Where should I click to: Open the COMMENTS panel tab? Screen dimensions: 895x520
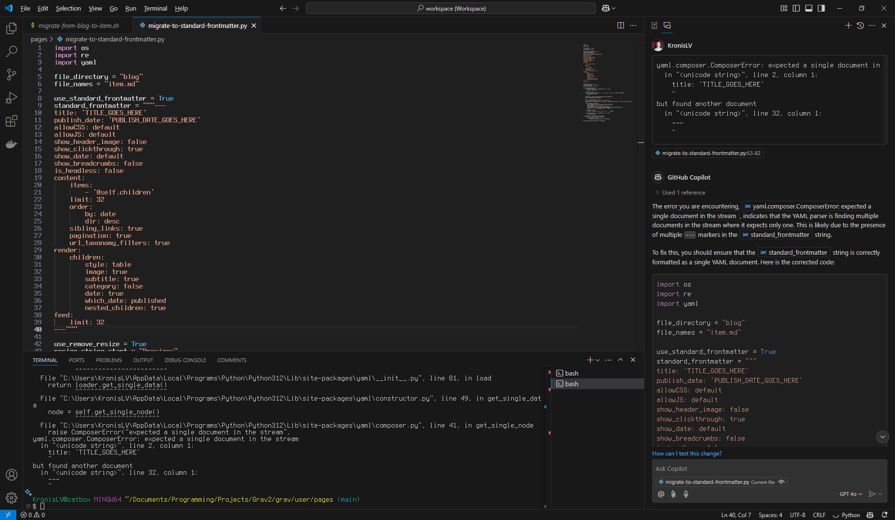232,360
